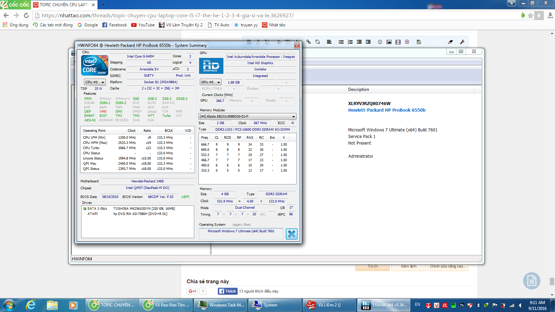Image resolution: width=555 pixels, height=312 pixels.
Task: Click the insert media (film) icon
Action: (398, 42)
